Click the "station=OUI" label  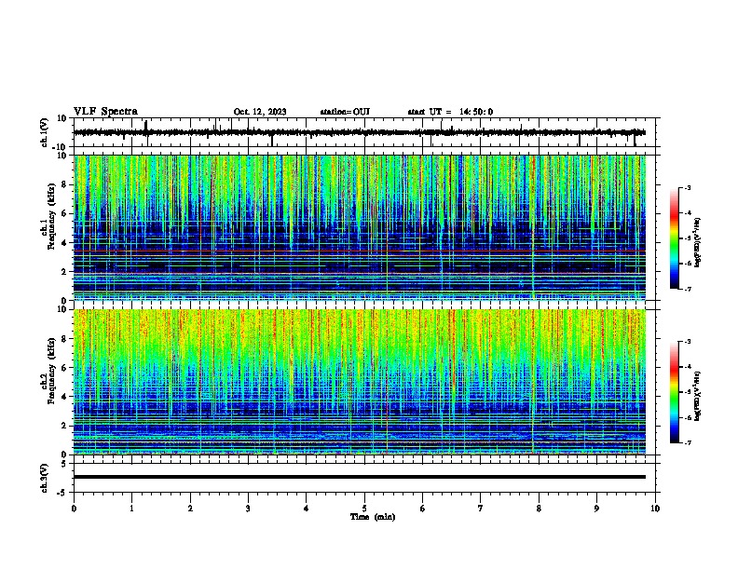click(345, 112)
